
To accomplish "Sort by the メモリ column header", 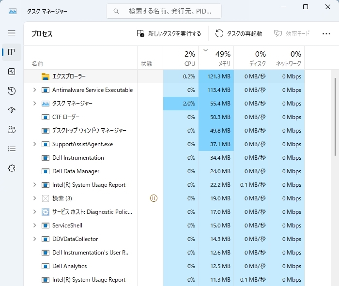I will 216,58.
